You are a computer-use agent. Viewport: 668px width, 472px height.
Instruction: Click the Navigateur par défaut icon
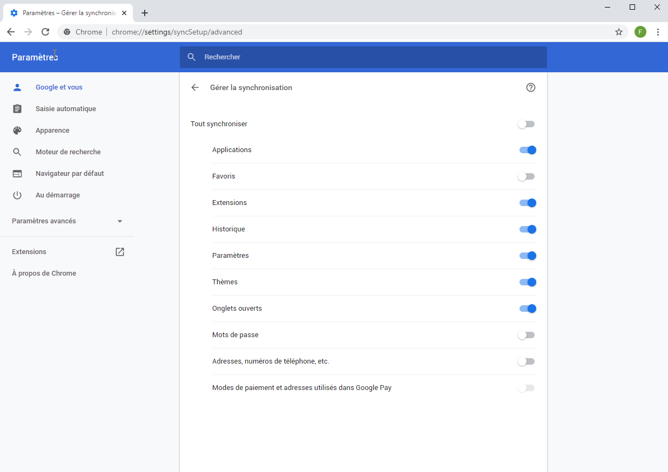point(17,173)
